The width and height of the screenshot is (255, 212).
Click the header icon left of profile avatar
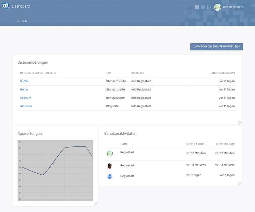(209, 7)
